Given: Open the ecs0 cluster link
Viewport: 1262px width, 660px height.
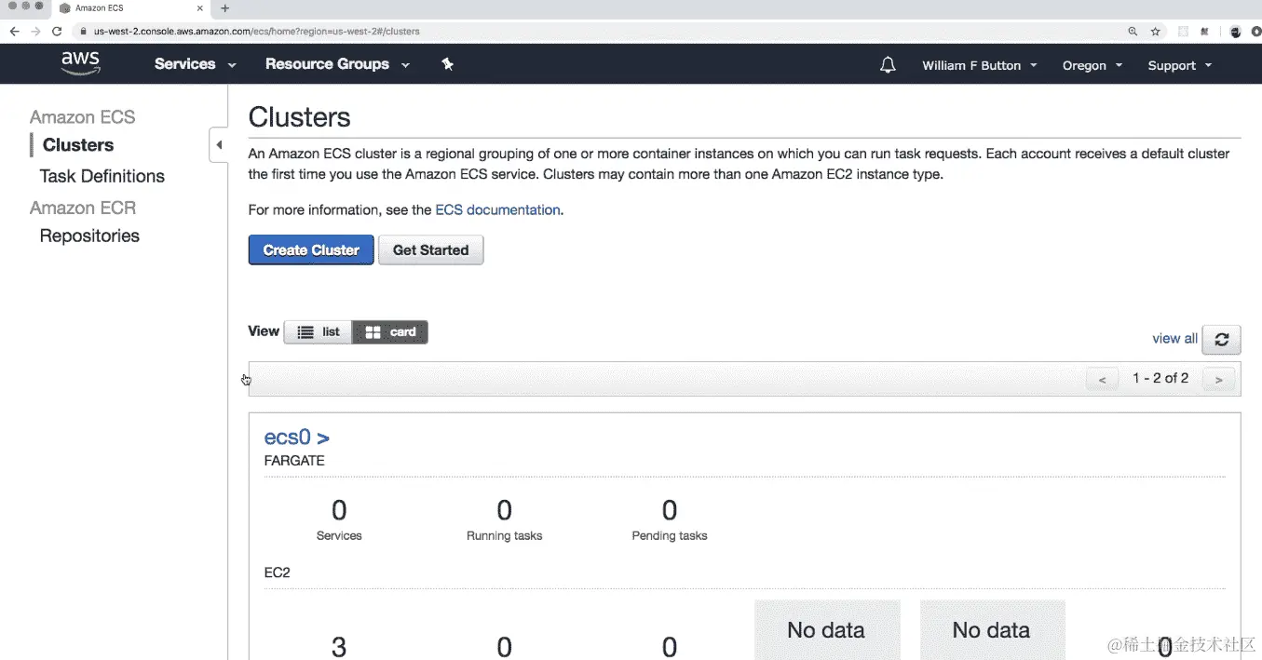Looking at the screenshot, I should pos(296,438).
